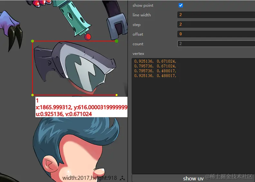Screen dimensions: 255x182
Task: Click the 'step' label
Action: pos(137,25)
